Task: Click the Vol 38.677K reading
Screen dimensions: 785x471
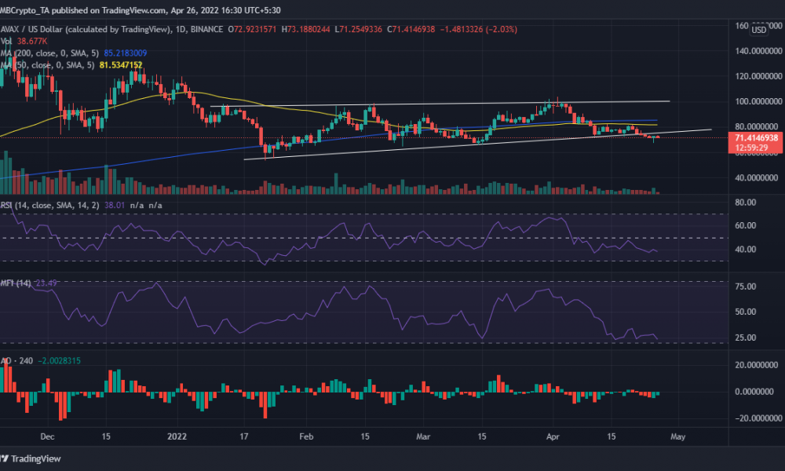Action: coord(24,41)
